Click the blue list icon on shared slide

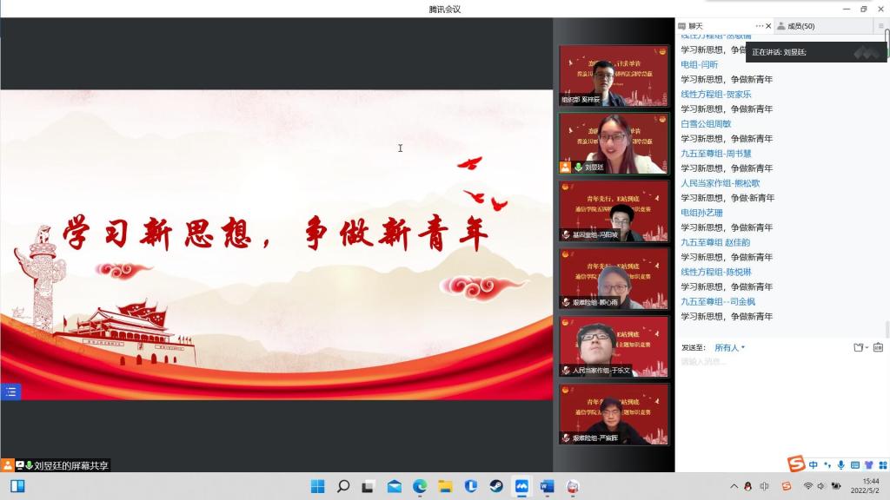pos(10,391)
